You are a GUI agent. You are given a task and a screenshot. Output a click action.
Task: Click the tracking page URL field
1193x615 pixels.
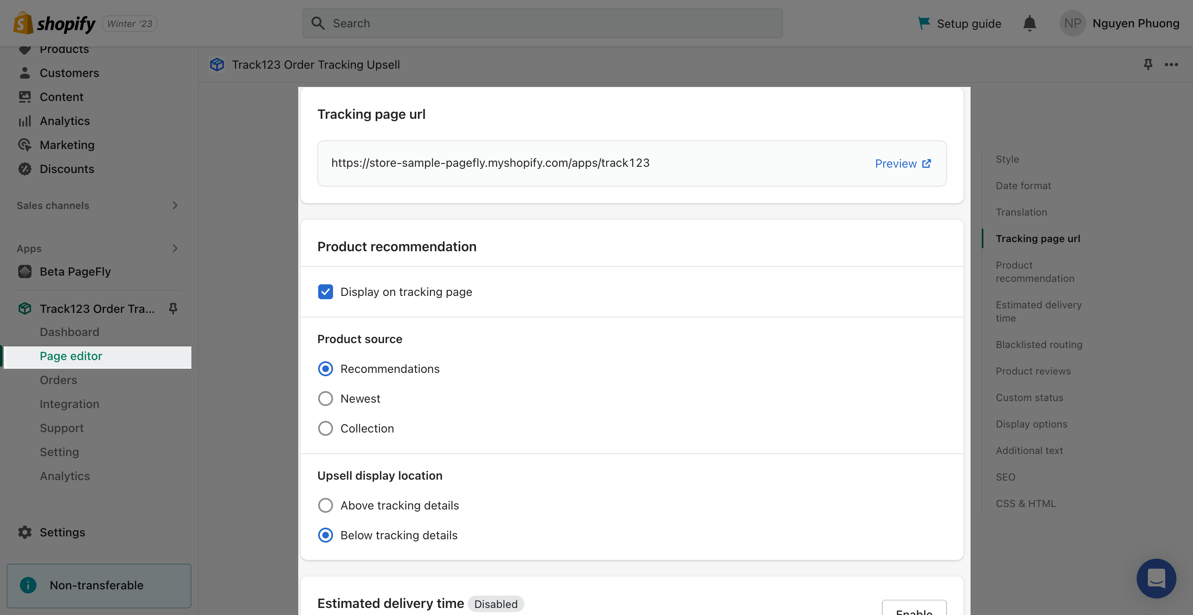click(632, 163)
